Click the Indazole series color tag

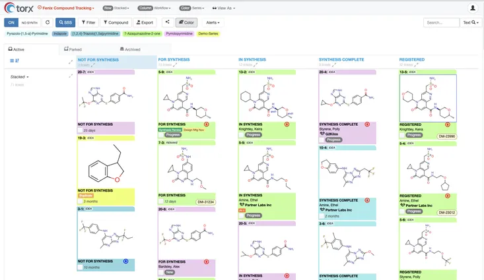click(x=60, y=34)
